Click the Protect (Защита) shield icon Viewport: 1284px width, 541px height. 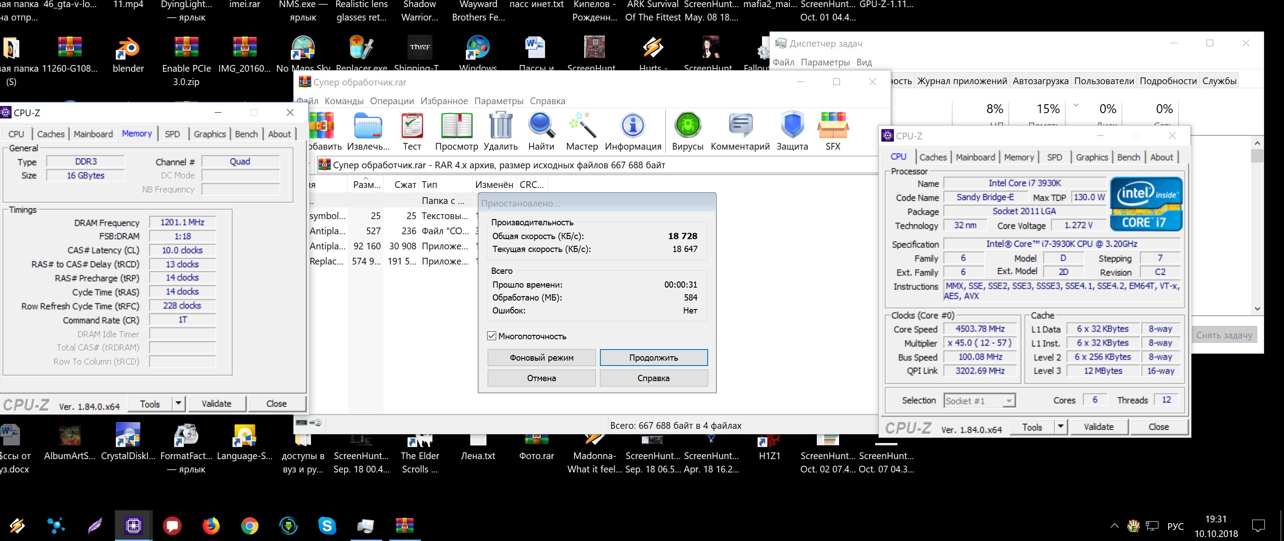click(x=792, y=126)
